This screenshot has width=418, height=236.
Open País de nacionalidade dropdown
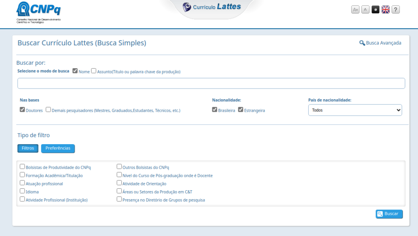click(355, 110)
